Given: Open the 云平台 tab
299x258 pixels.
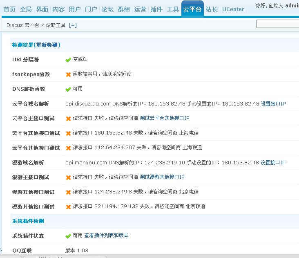Looking at the screenshot, I should [192, 9].
